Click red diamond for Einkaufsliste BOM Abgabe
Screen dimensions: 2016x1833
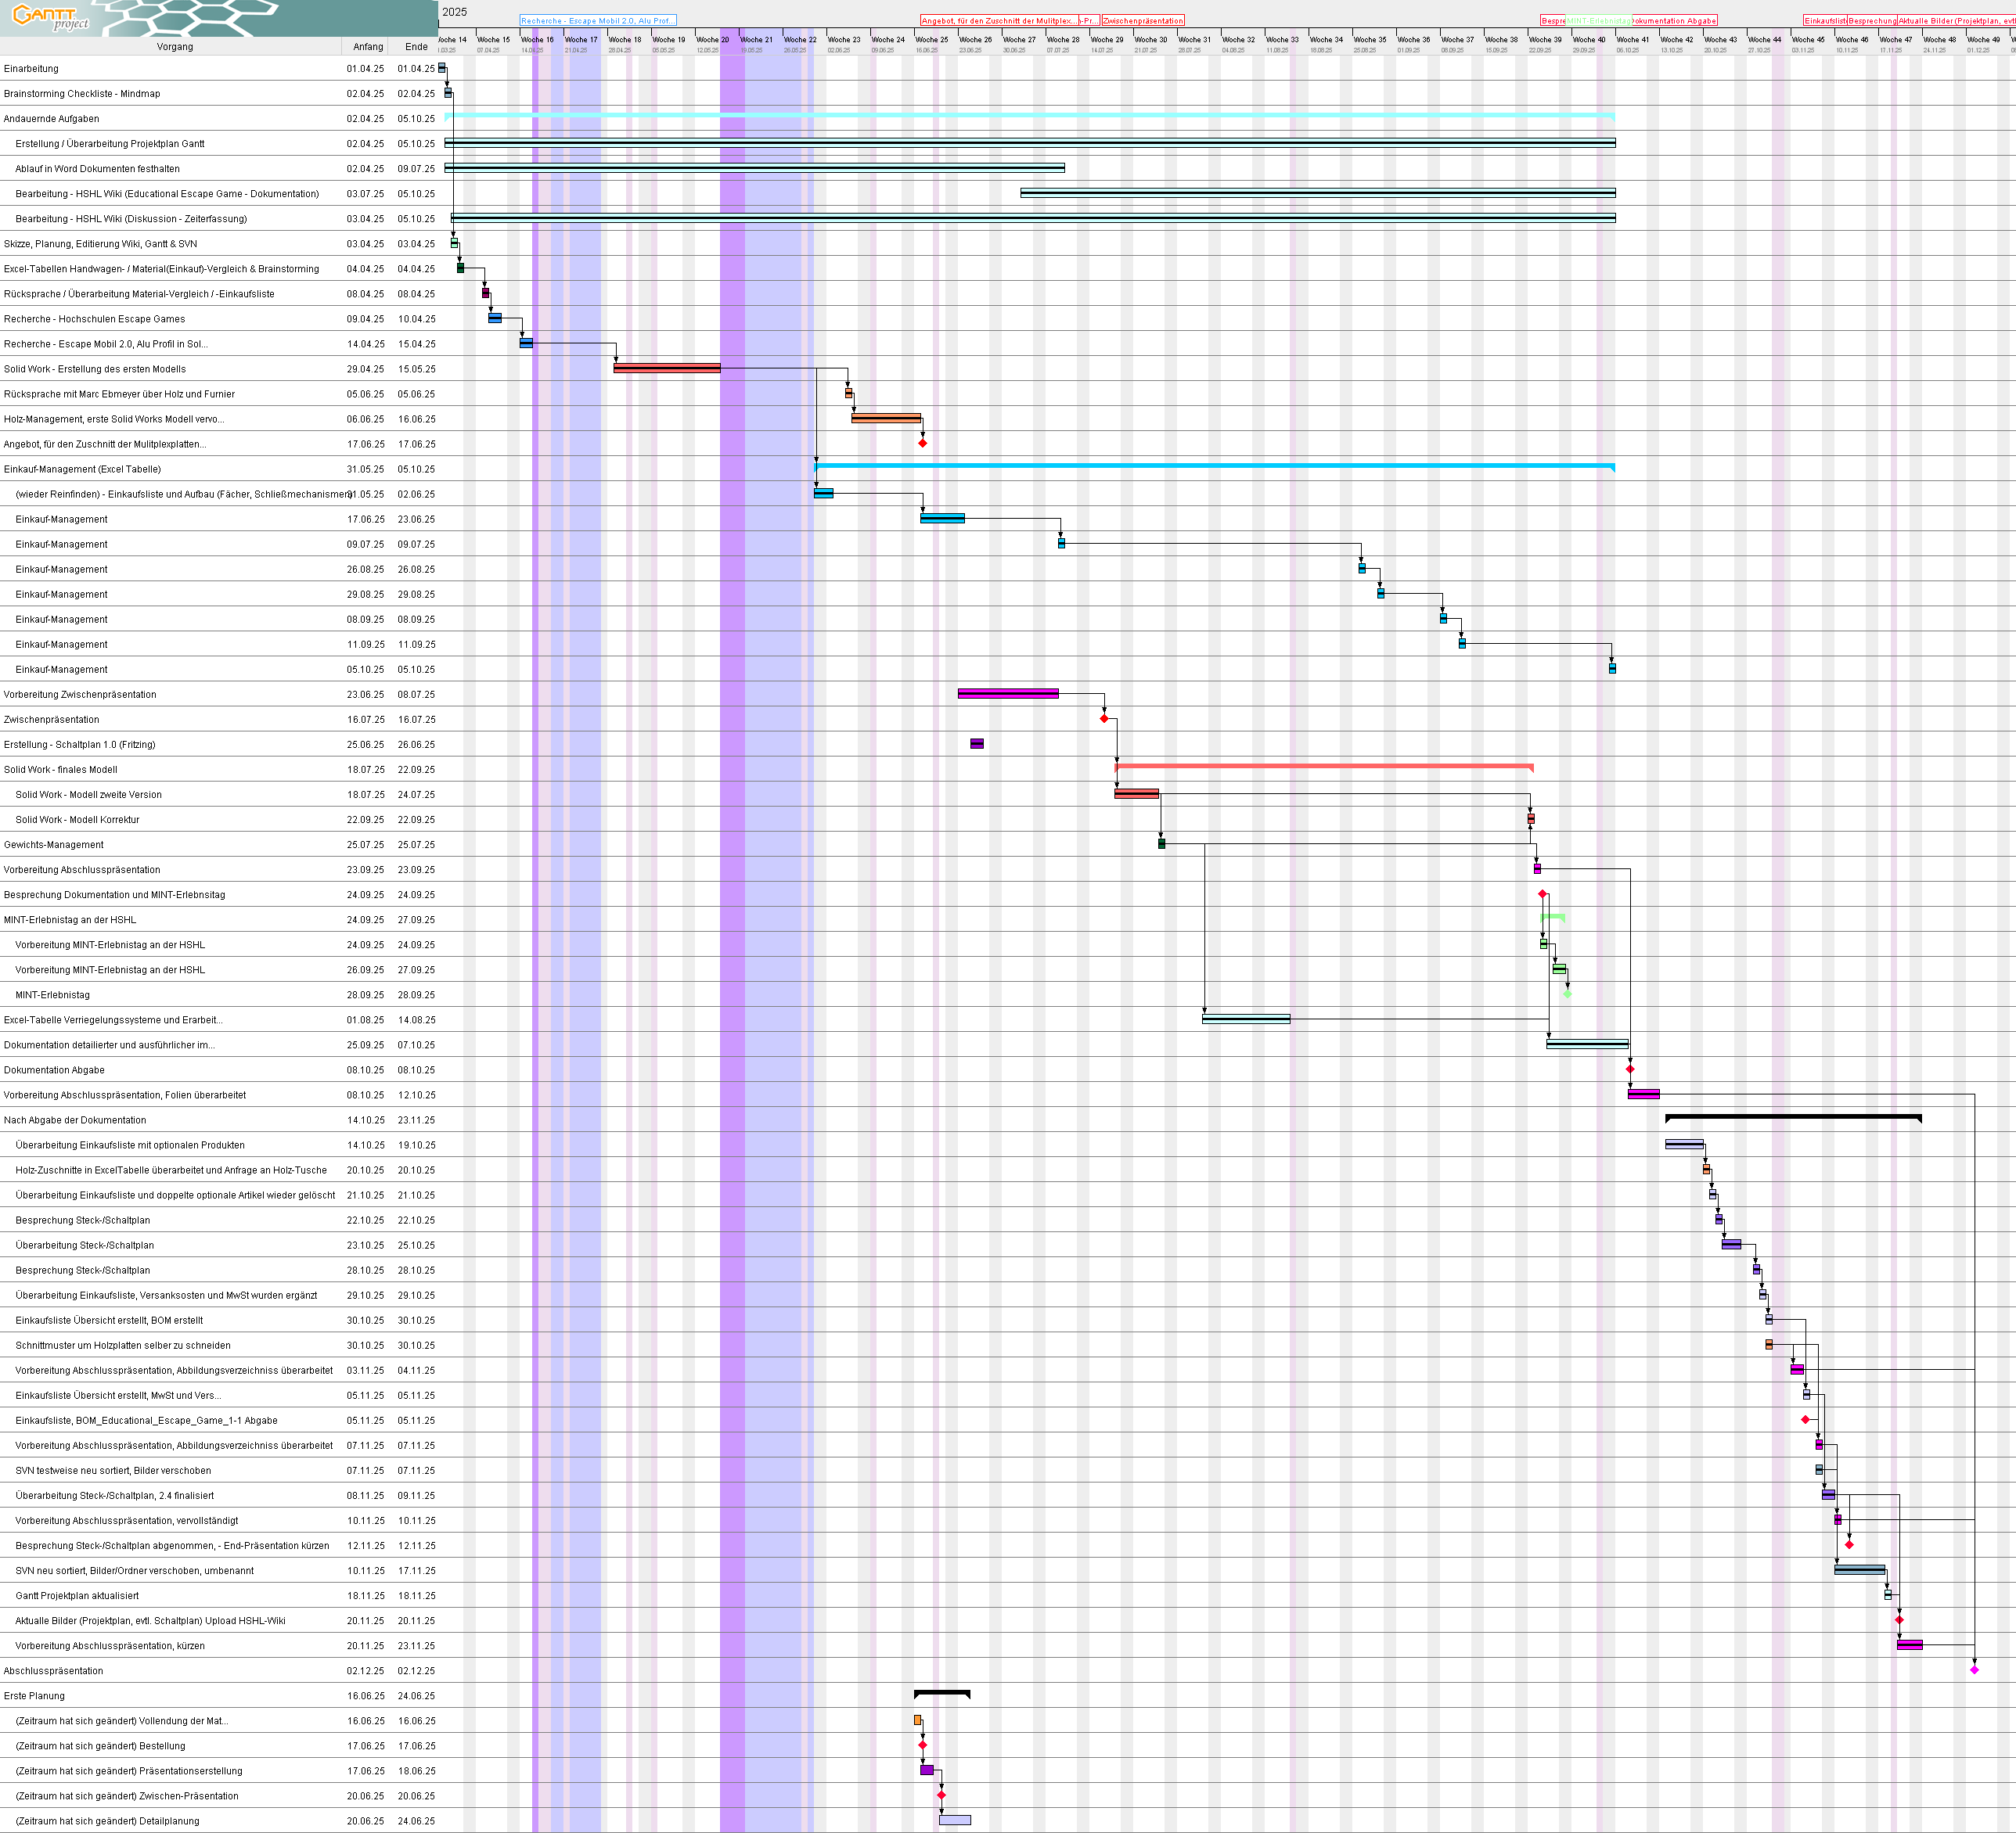(1805, 1419)
